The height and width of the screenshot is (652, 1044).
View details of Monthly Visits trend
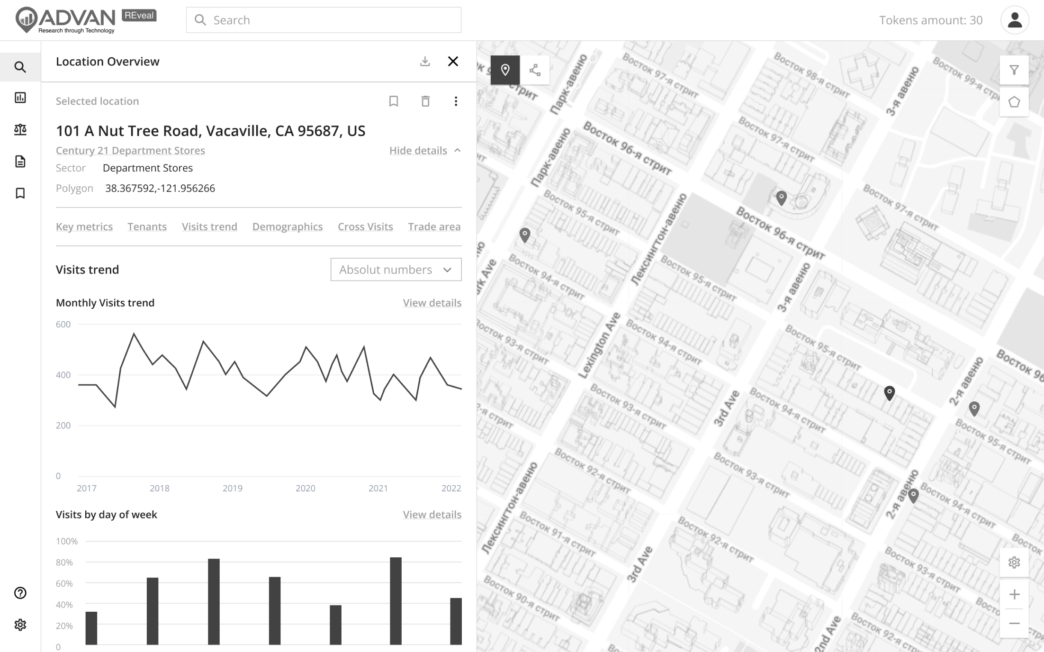tap(432, 302)
